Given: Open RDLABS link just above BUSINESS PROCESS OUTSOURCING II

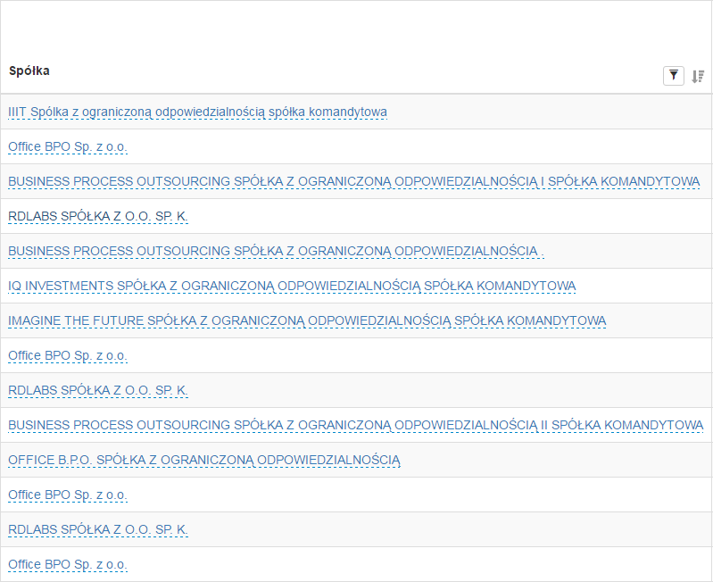Looking at the screenshot, I should tap(98, 391).
